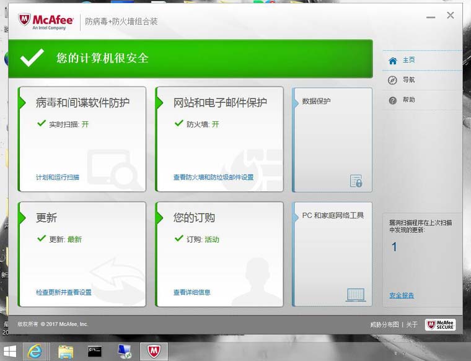Click the green check beside 防火墙
The height and width of the screenshot is (361, 471).
(x=178, y=123)
